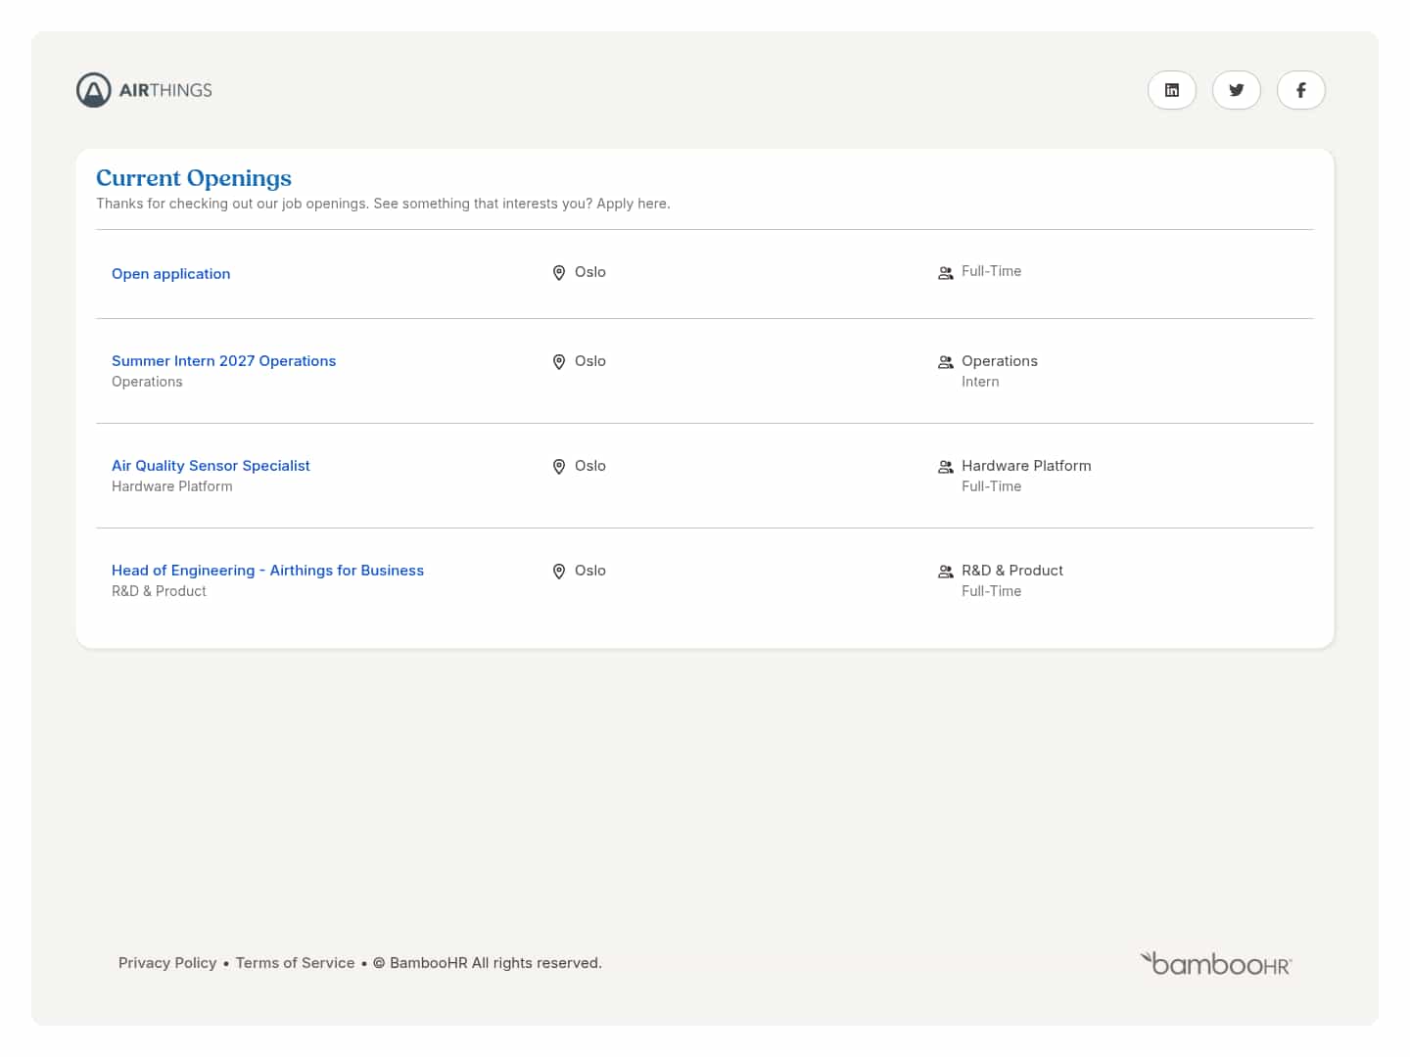
Task: Click people icon beside Operations department
Action: (x=946, y=362)
